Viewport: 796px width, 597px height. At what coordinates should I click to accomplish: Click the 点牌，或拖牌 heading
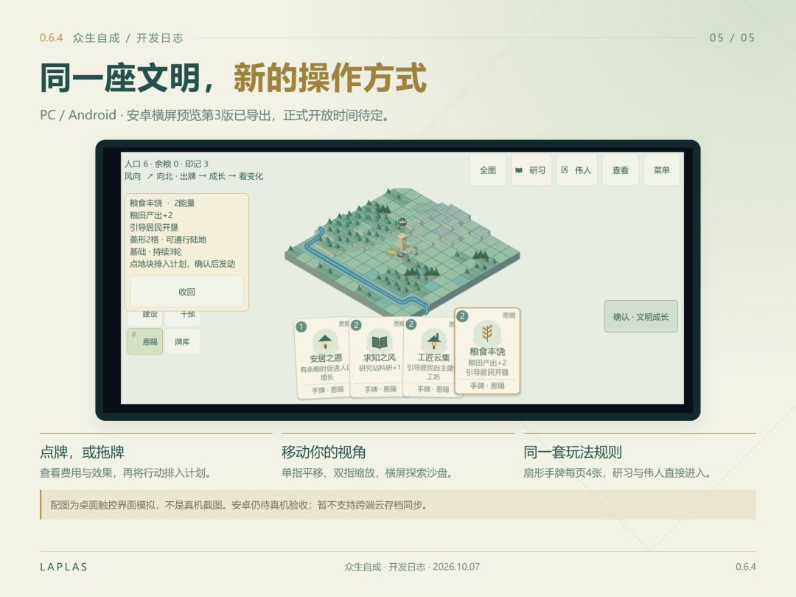click(83, 452)
